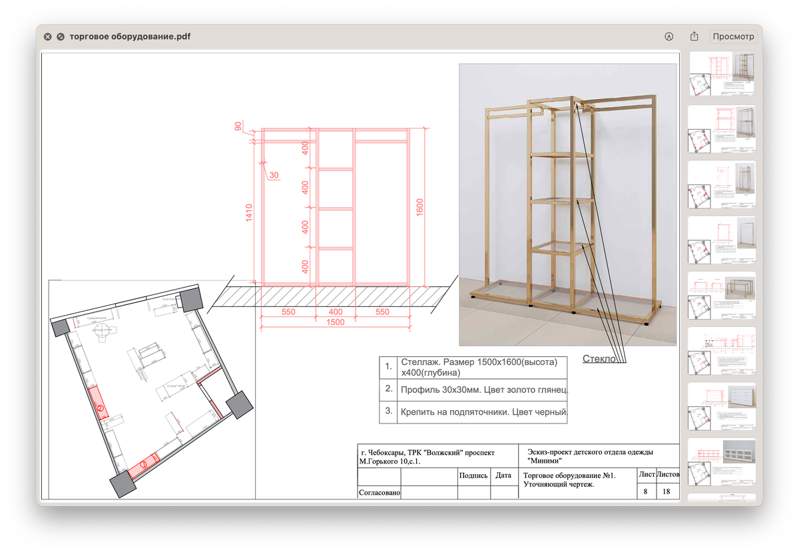Click the 90 dimension at top
Screen dimensions: 799x554
click(x=239, y=127)
